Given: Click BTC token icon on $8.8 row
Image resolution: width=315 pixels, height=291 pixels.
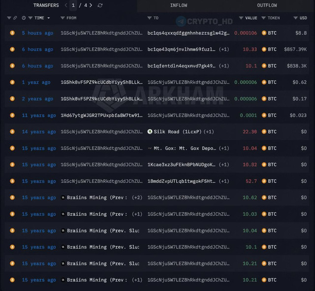Looking at the screenshot, I should (264, 33).
